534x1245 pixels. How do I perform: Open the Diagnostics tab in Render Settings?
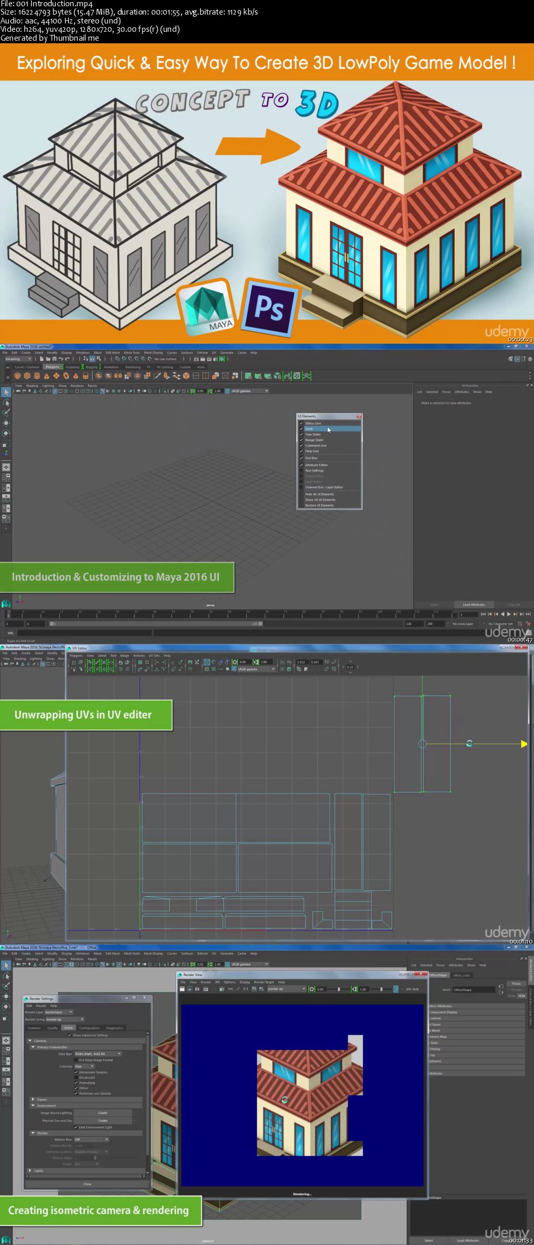pyautogui.click(x=115, y=1028)
